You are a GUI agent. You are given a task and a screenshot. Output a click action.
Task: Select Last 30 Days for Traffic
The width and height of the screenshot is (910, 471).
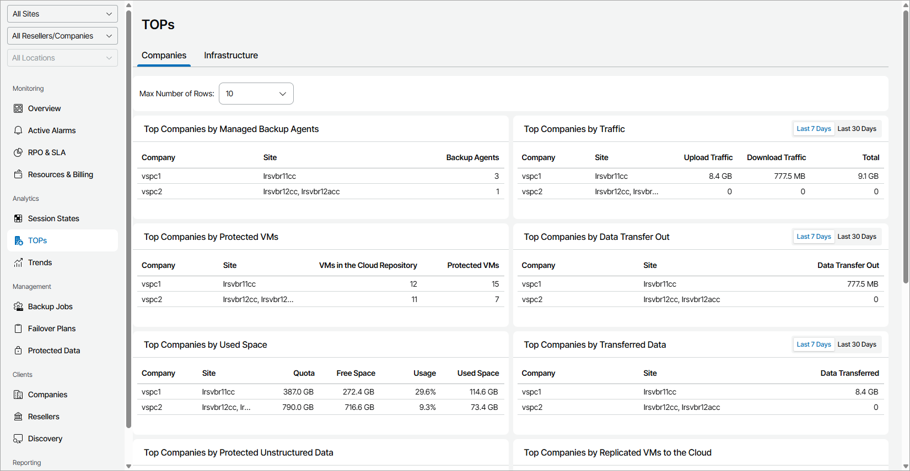[x=857, y=129]
